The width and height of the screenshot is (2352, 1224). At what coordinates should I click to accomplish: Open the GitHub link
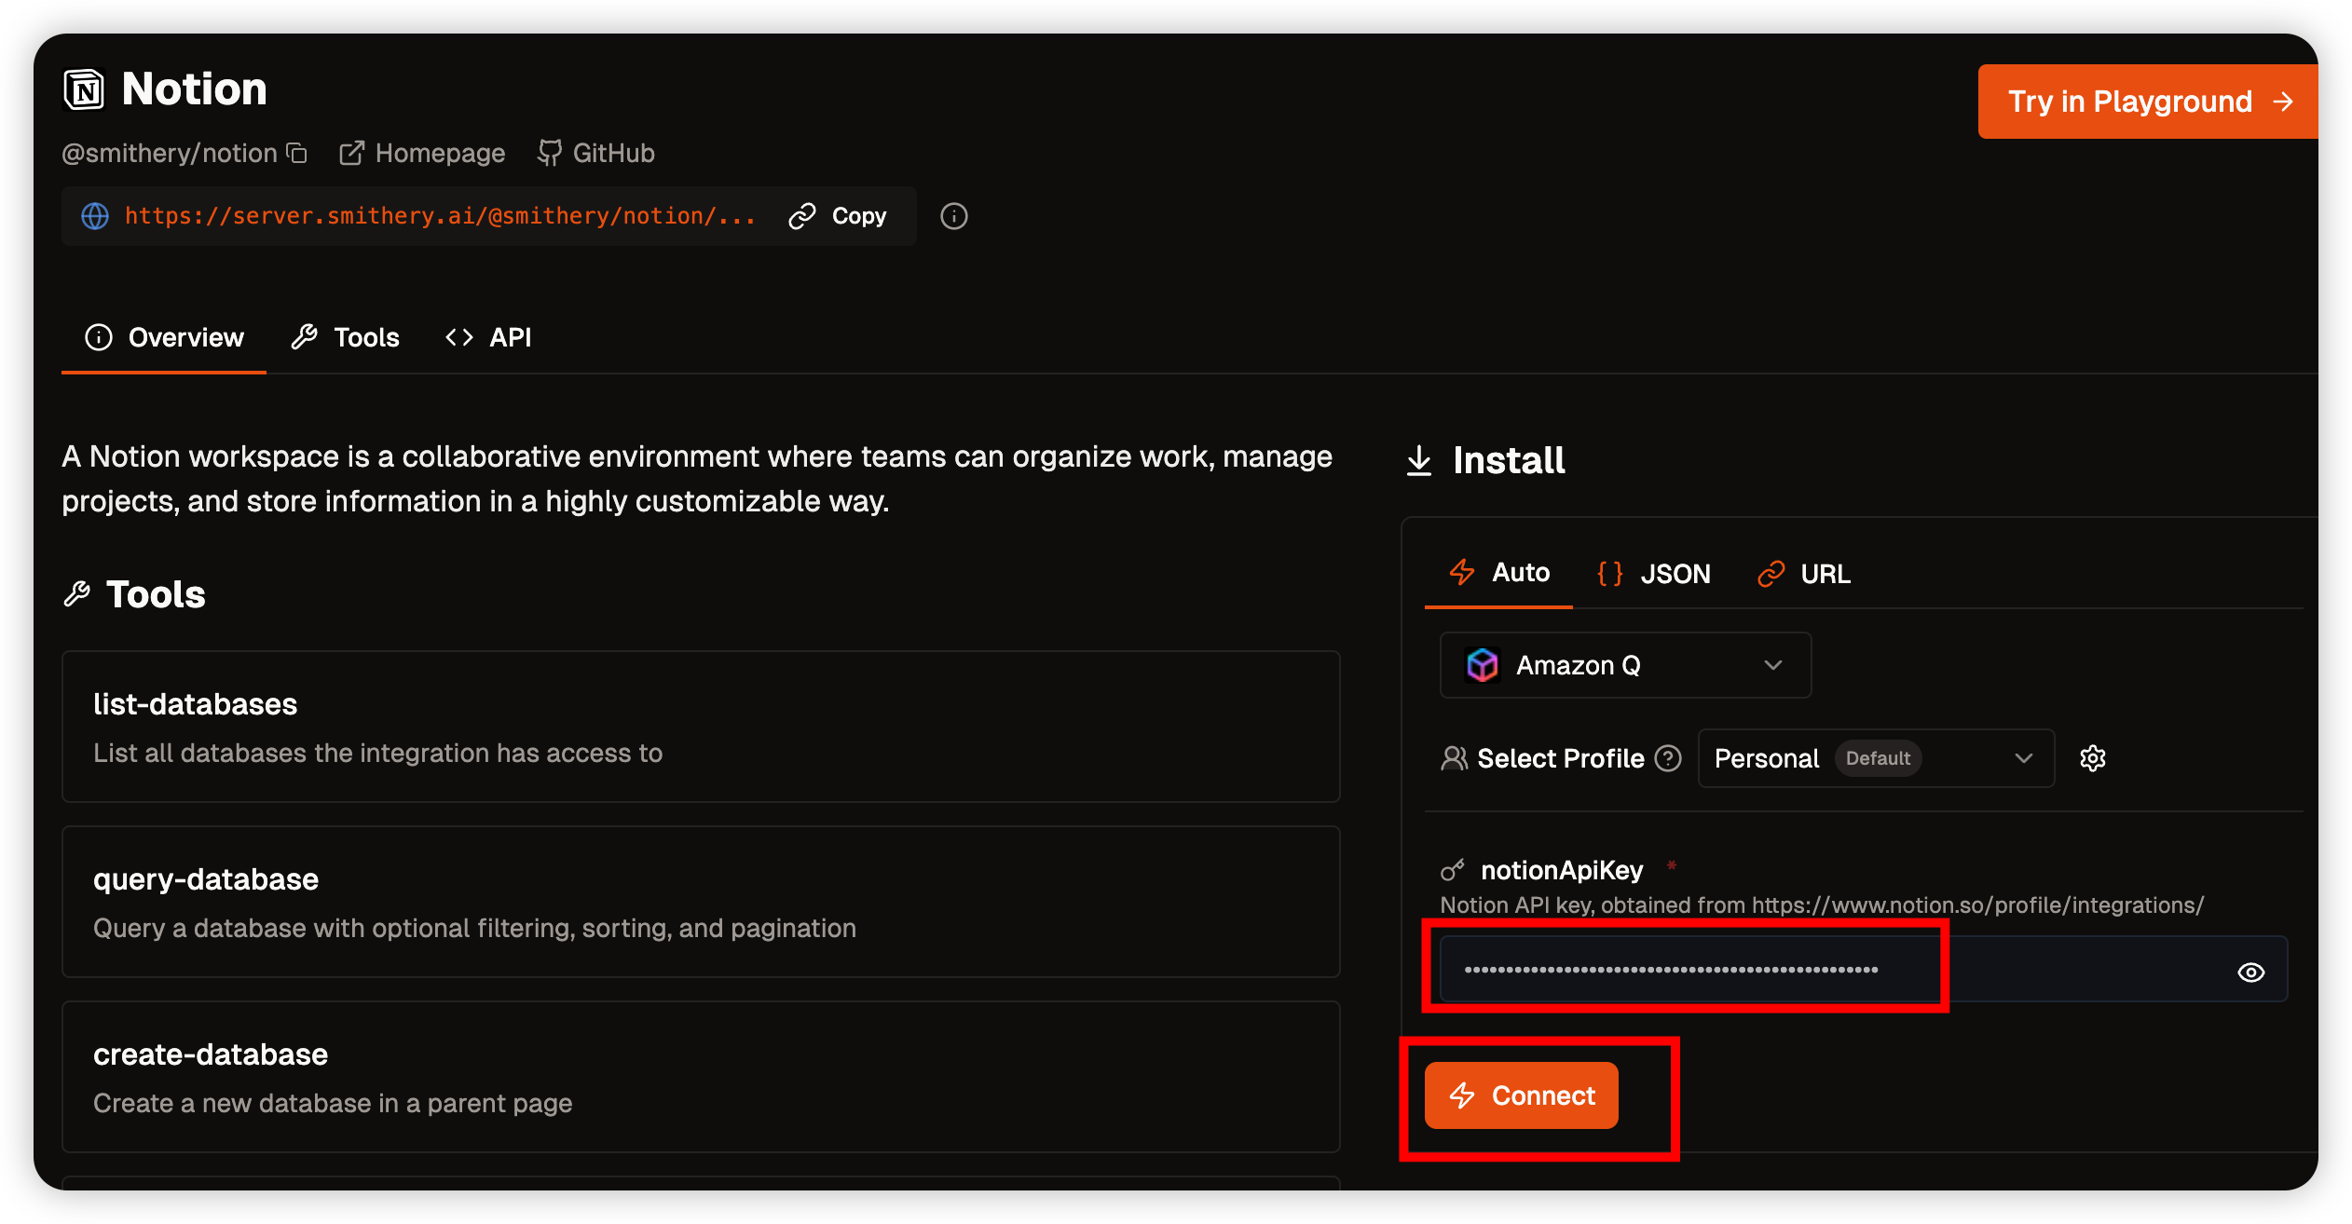click(596, 153)
